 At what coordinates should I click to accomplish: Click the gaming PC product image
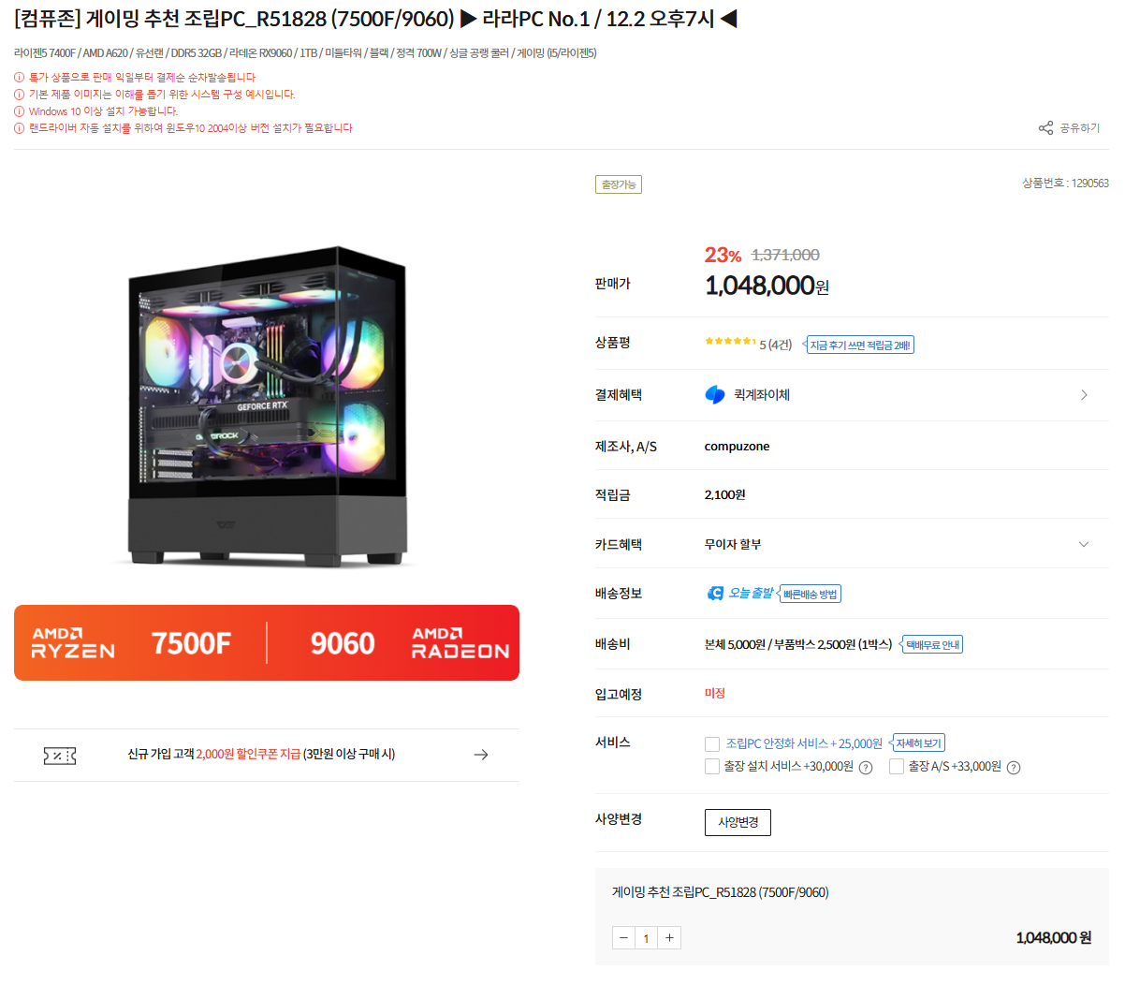267,404
